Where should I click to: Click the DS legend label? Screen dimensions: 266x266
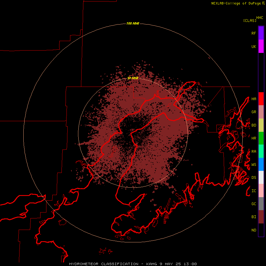tap(254, 178)
